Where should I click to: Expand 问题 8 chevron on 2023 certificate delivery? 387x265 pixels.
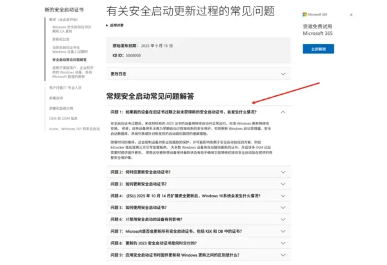tap(283, 243)
